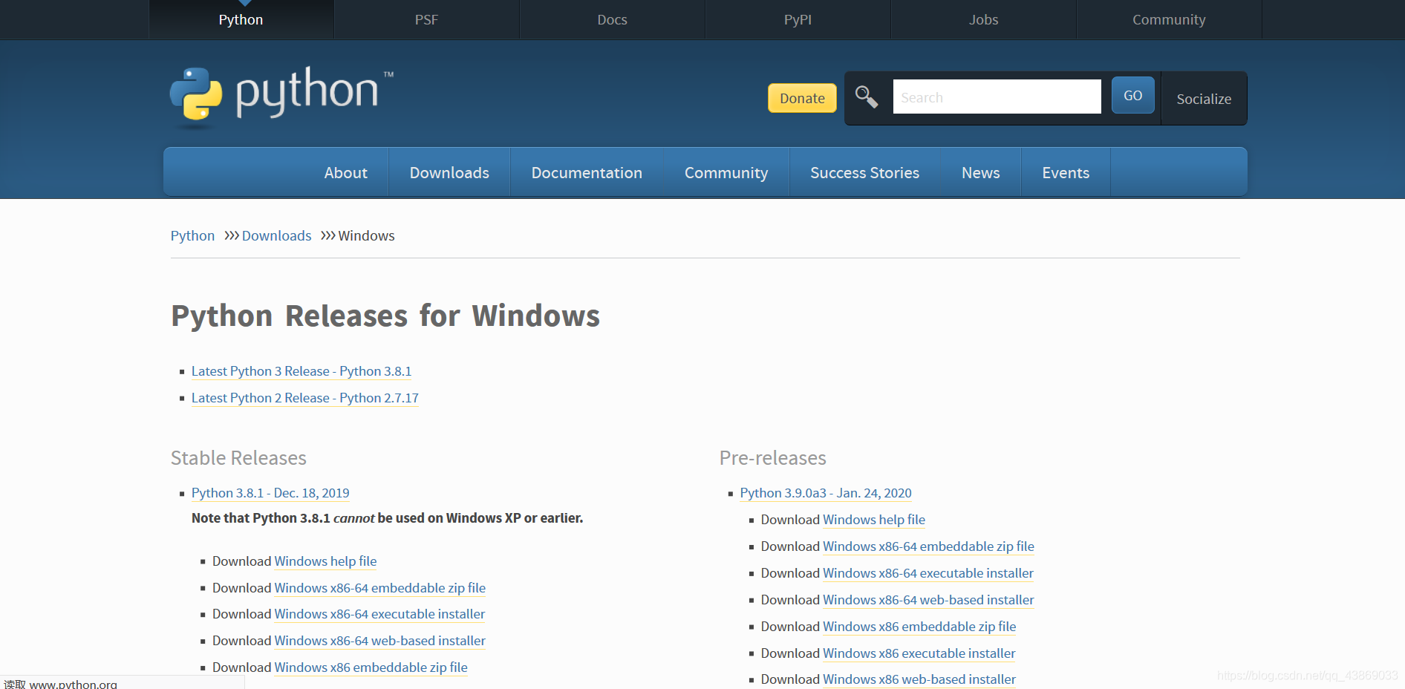The height and width of the screenshot is (689, 1405).
Task: Open Python 3.9.0a3 pre-release page
Action: (x=825, y=493)
